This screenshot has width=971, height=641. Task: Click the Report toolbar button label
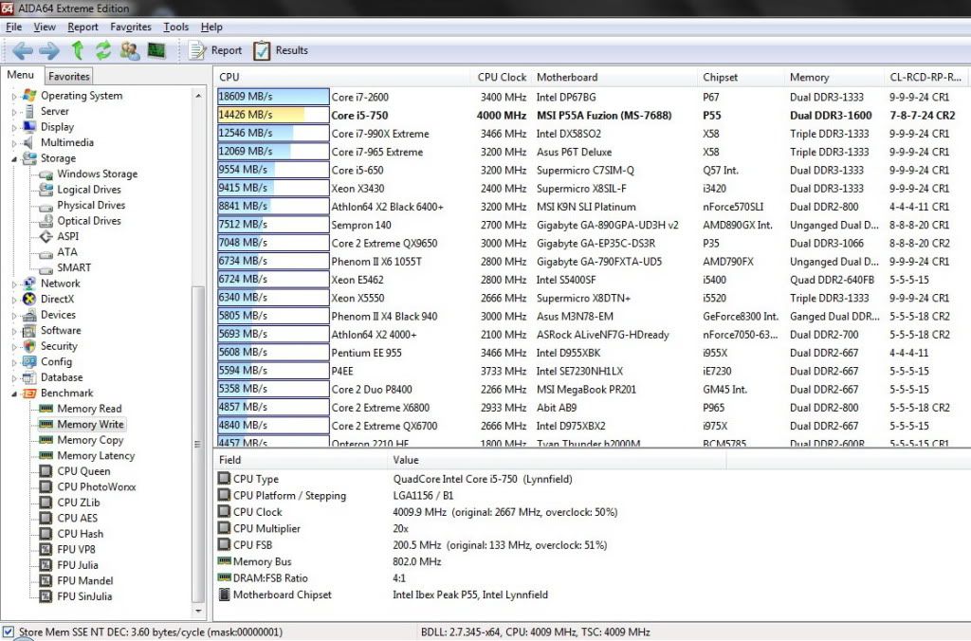tap(227, 50)
